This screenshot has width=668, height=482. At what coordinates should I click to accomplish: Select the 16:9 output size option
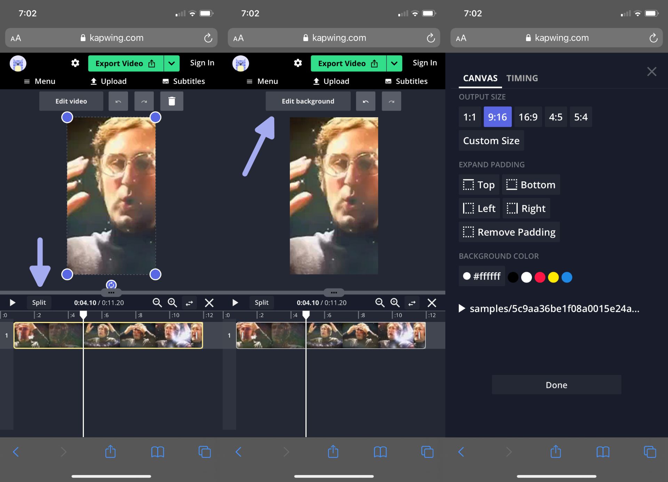528,117
